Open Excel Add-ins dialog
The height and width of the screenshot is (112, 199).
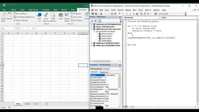pyautogui.click(x=46, y=17)
